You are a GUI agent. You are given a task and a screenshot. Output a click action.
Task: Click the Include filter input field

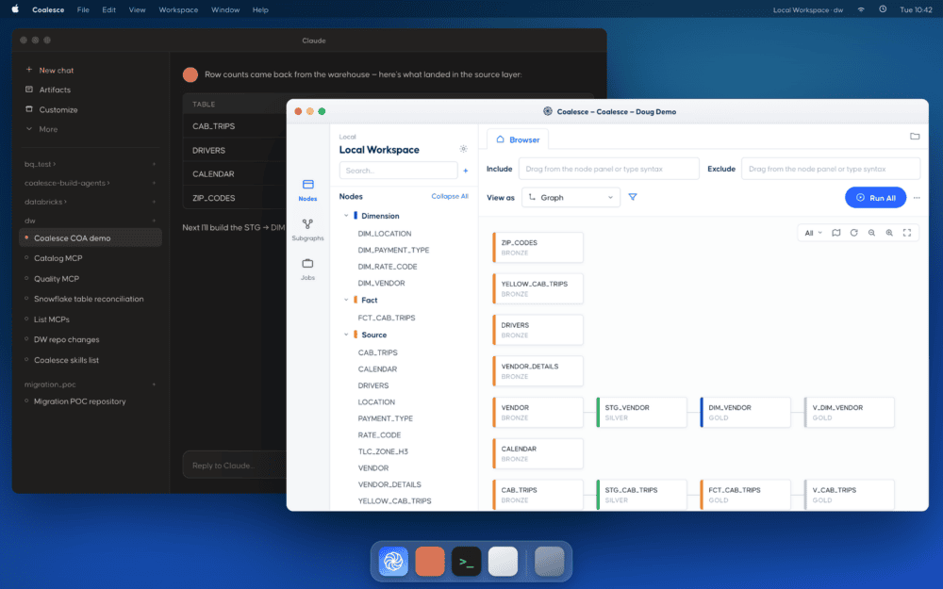[x=608, y=169]
